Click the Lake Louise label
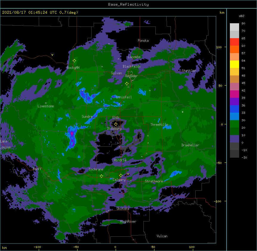The image size is (257, 251). click(x=5, y=144)
